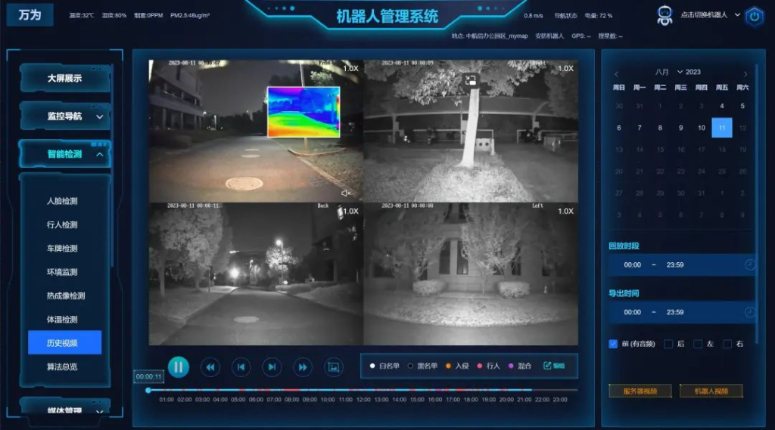Click the 机器人视频 button
Image resolution: width=775 pixels, height=430 pixels.
tap(711, 391)
